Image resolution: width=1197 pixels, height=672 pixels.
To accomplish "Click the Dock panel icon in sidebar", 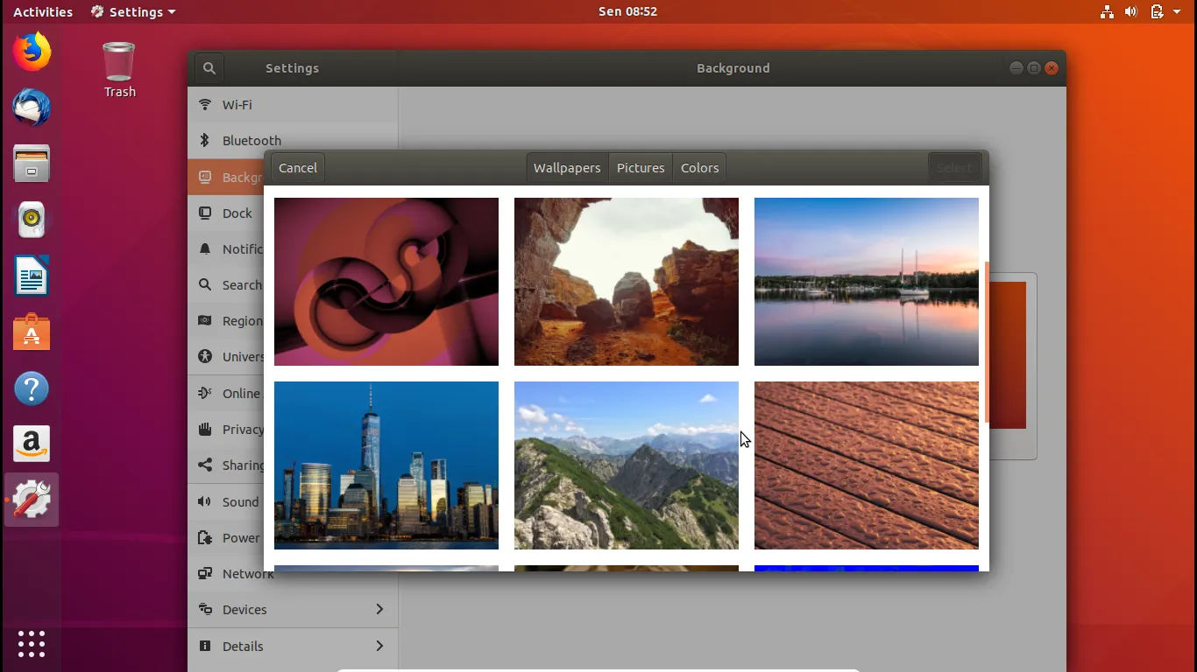I will [x=205, y=213].
